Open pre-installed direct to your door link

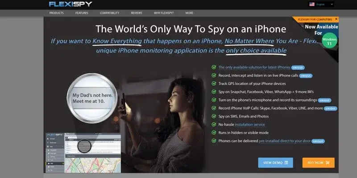(x=285, y=141)
